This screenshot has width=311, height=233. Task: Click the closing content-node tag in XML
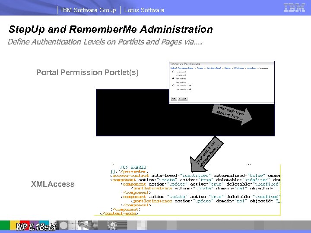(x=119, y=214)
